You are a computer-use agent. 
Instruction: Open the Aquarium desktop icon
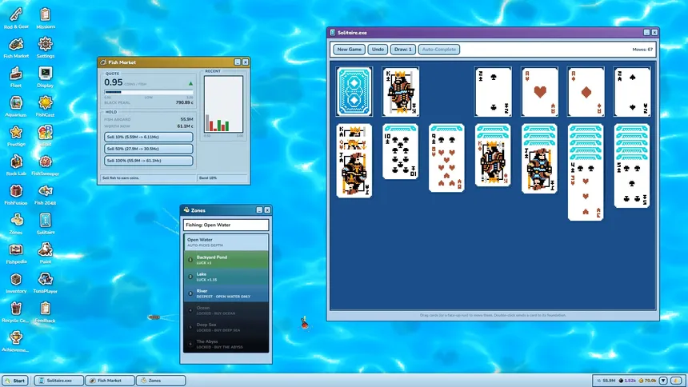tap(16, 106)
